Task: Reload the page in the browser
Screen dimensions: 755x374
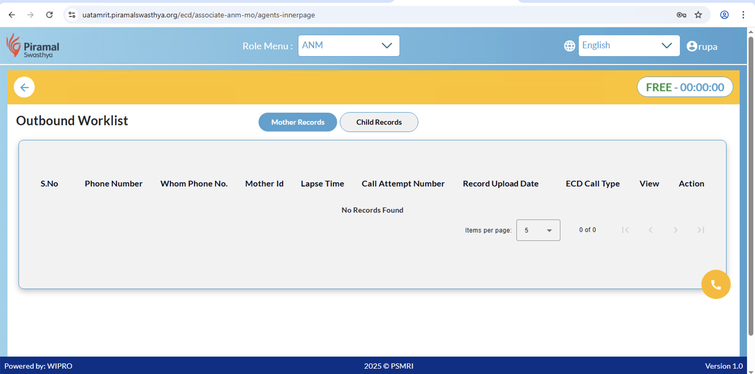Action: point(50,15)
